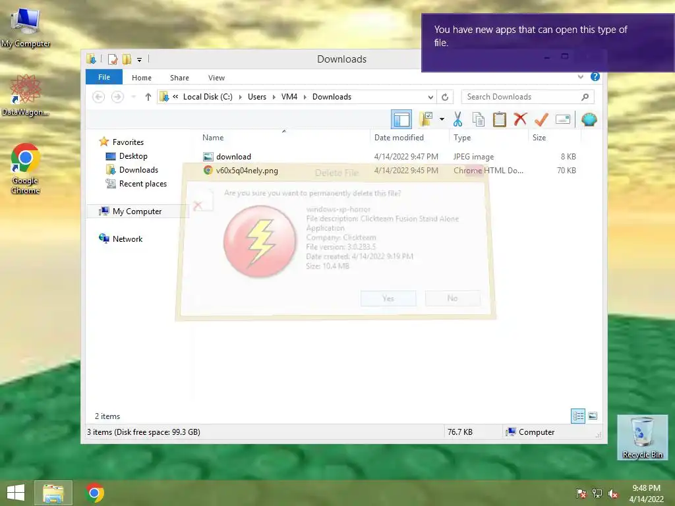The image size is (675, 506).
Task: Select Favorites in the navigation pane
Action: tap(128, 142)
